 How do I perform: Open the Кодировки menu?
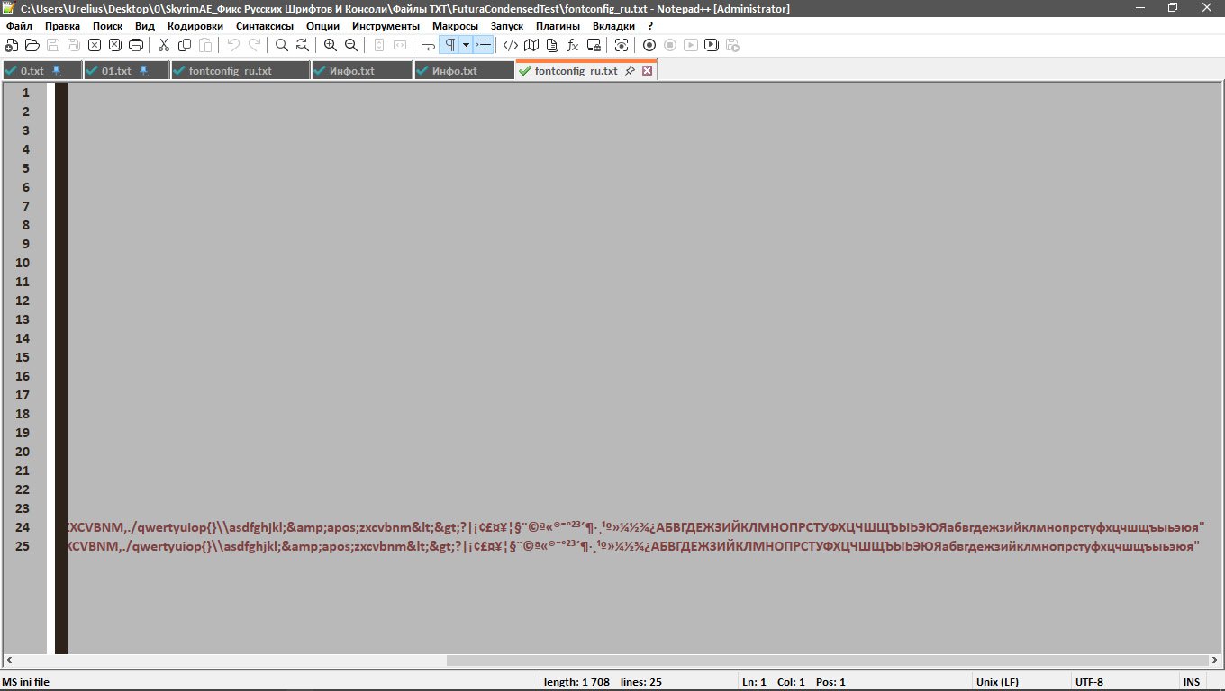[x=195, y=26]
